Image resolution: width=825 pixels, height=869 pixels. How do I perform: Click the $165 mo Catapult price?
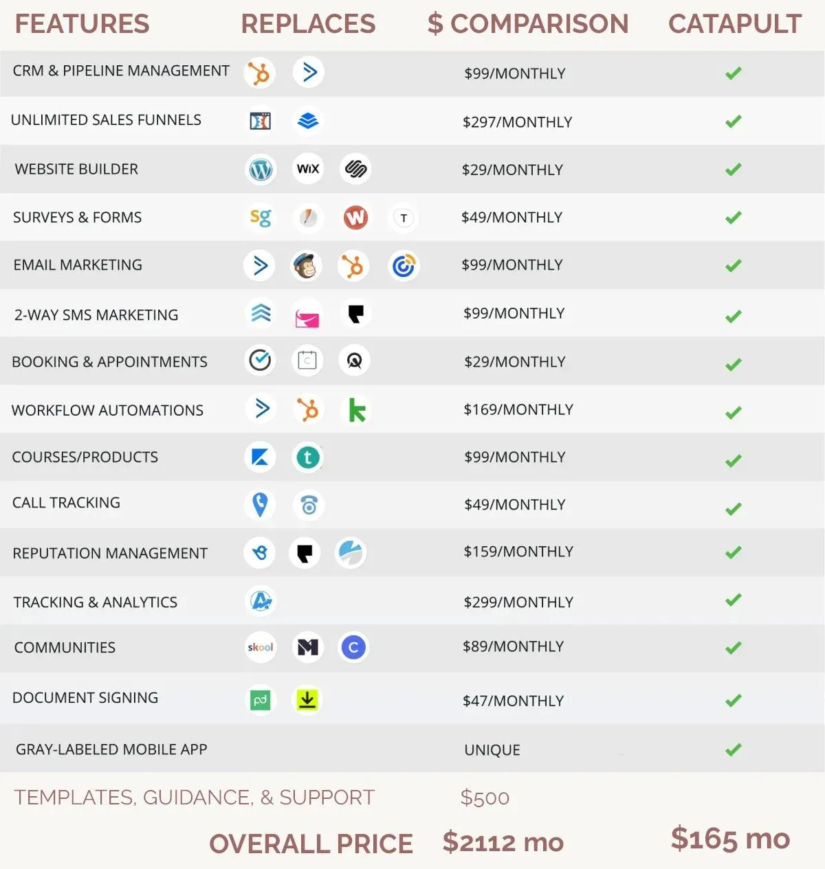click(x=730, y=839)
